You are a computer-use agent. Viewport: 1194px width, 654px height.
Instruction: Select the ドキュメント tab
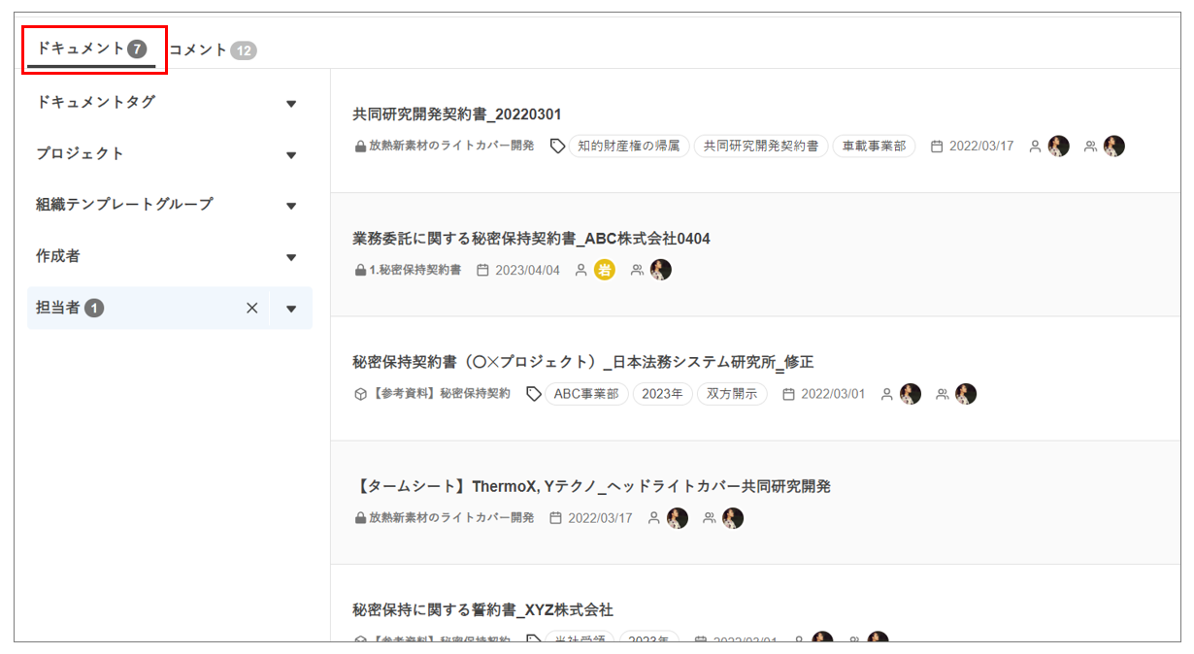(x=91, y=49)
